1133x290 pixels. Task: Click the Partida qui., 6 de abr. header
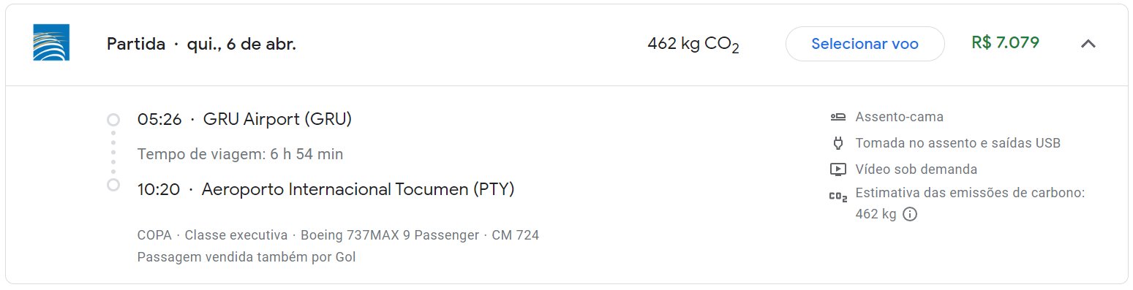(x=201, y=44)
